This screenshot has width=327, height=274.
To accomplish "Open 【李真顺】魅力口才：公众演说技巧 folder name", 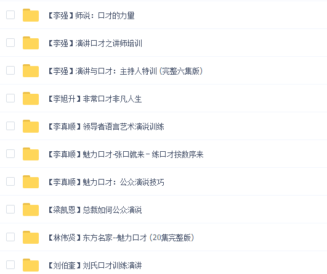I will [x=106, y=182].
